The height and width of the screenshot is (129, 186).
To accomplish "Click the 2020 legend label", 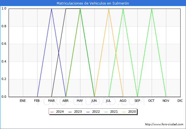I will point(132,112).
